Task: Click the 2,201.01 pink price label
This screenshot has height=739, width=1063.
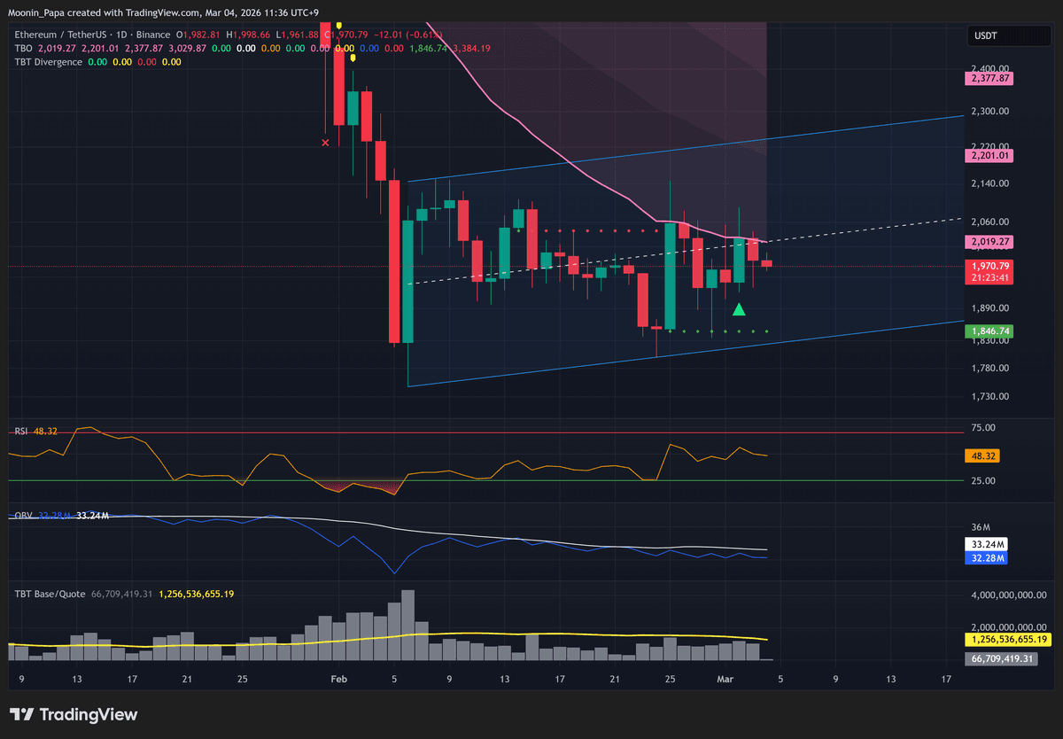Action: [x=988, y=155]
